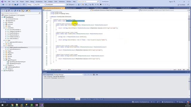Image resolution: width=191 pixels, height=107 pixels.
Task: Expand the Domain folder
Action: pyautogui.click(x=4, y=44)
